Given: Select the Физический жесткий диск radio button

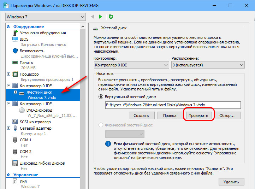Looking at the screenshot, I should click(101, 125).
